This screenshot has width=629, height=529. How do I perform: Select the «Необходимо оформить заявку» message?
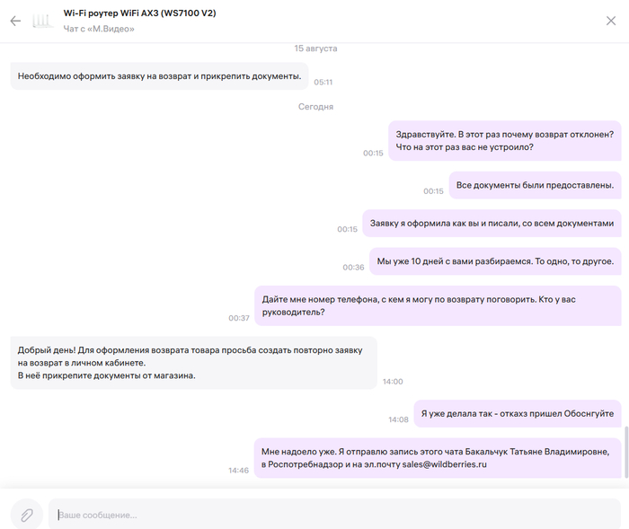[x=159, y=76]
